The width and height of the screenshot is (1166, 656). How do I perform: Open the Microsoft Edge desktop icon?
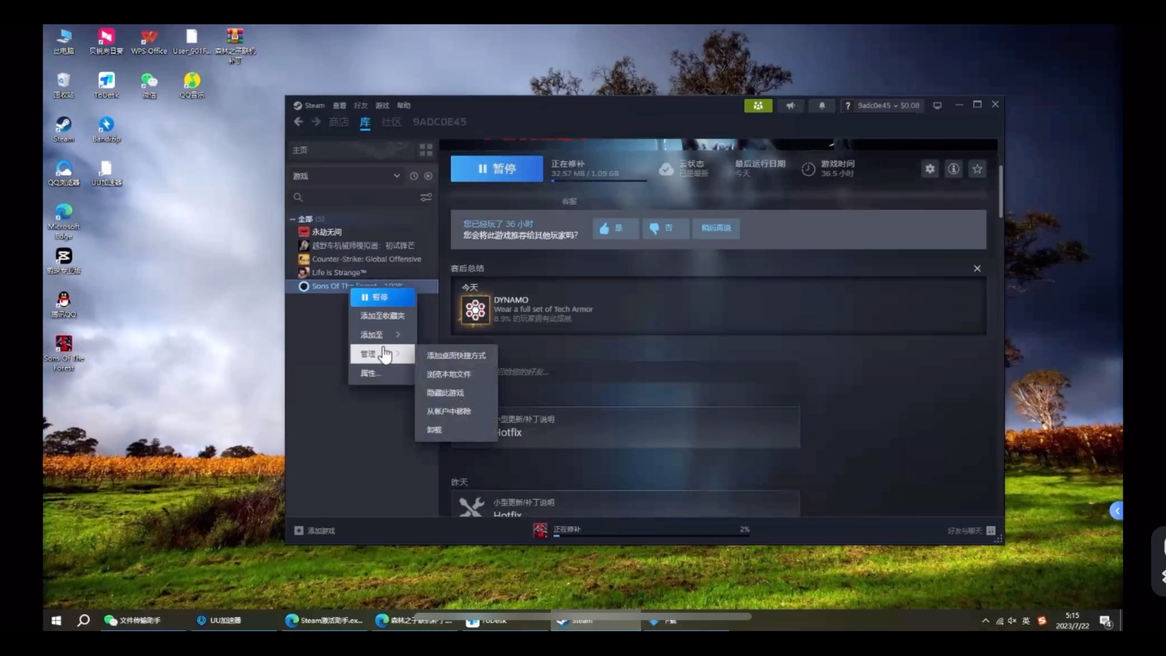64,221
